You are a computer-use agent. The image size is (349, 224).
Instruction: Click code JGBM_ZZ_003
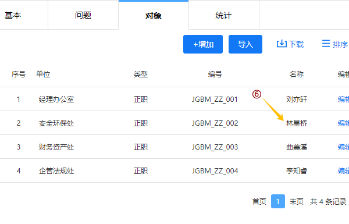215,147
